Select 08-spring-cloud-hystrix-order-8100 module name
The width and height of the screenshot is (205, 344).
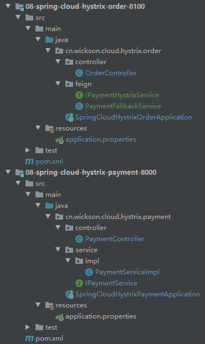[x=85, y=7]
